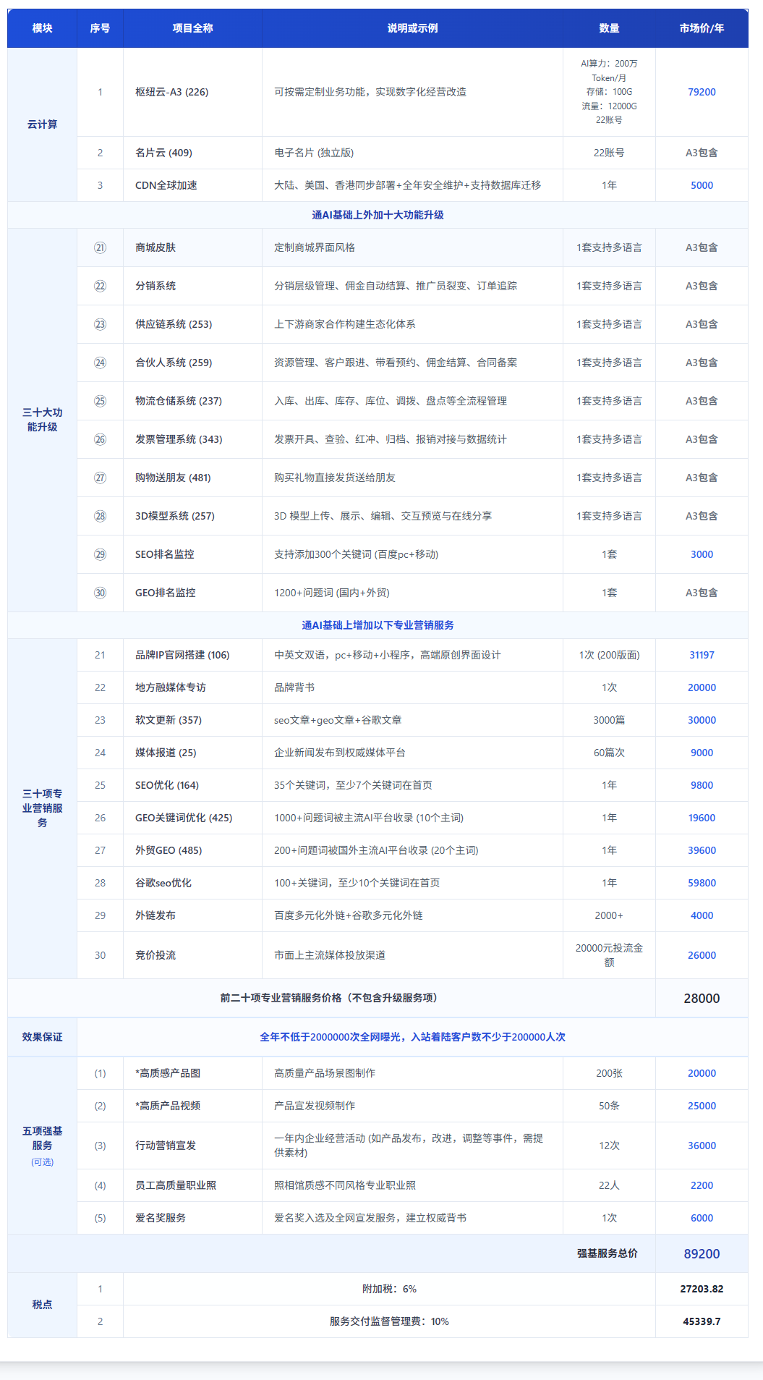Click the 28000 total for 前二十项专业营销服务
The width and height of the screenshot is (763, 1380).
coord(702,999)
